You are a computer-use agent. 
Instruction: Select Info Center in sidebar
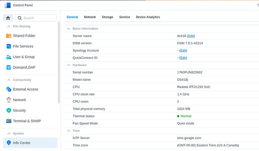click(x=30, y=143)
